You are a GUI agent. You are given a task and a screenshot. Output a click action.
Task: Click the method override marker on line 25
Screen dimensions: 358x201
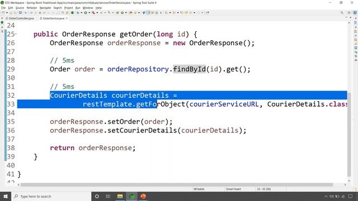point(16,34)
